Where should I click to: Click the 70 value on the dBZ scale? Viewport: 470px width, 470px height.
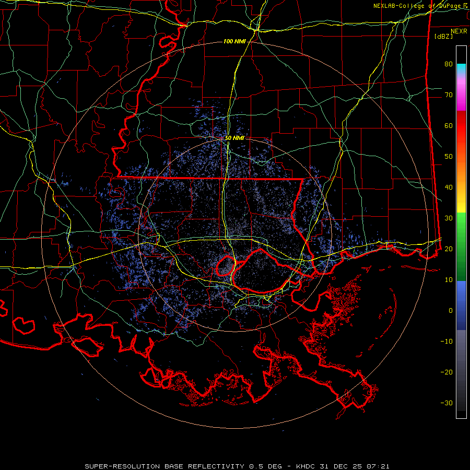tap(449, 95)
